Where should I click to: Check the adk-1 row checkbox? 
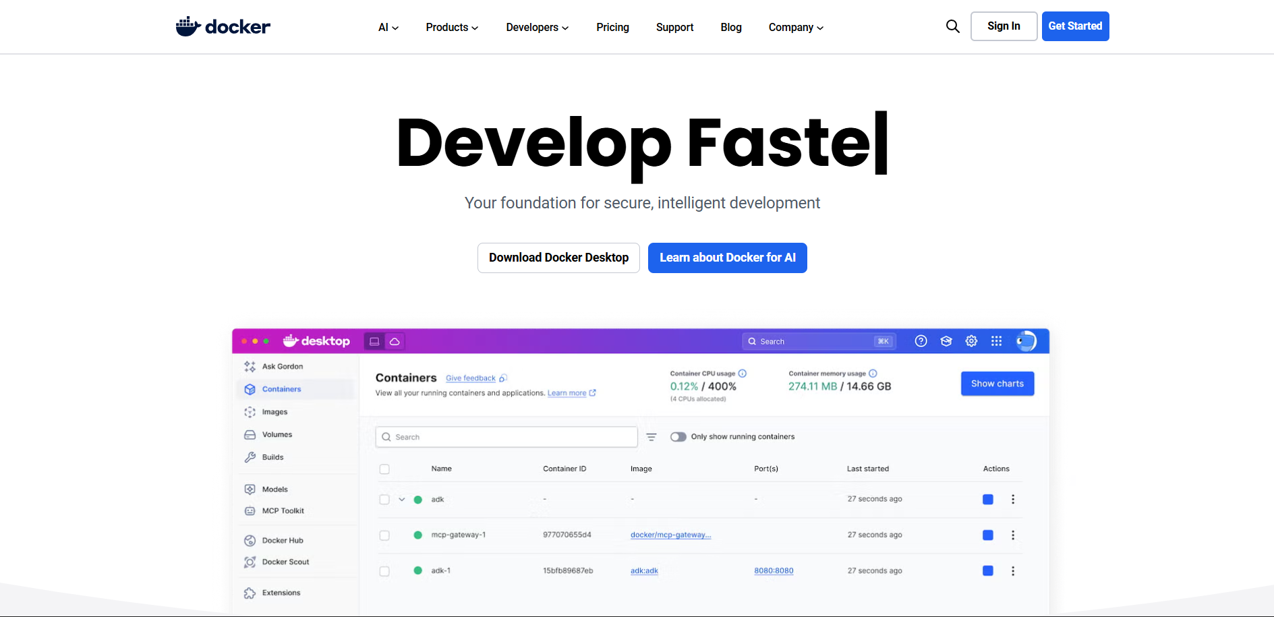point(384,571)
